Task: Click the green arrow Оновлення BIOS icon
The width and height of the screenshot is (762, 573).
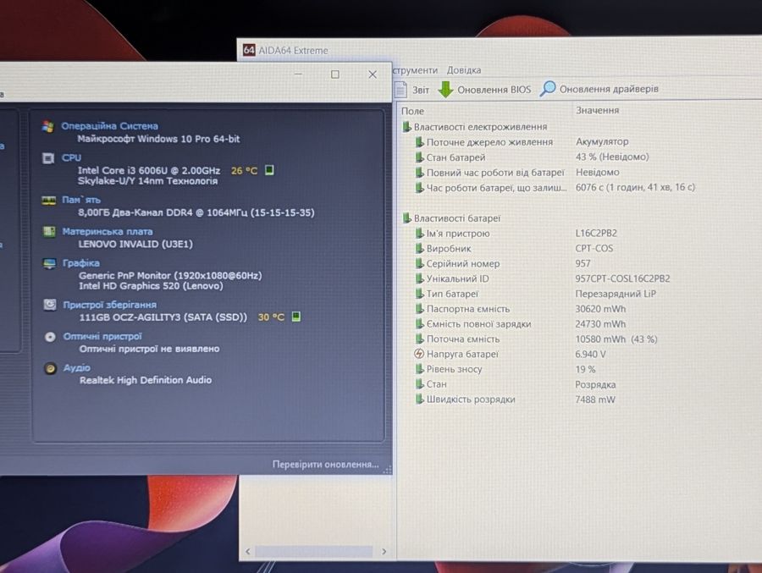Action: (445, 90)
